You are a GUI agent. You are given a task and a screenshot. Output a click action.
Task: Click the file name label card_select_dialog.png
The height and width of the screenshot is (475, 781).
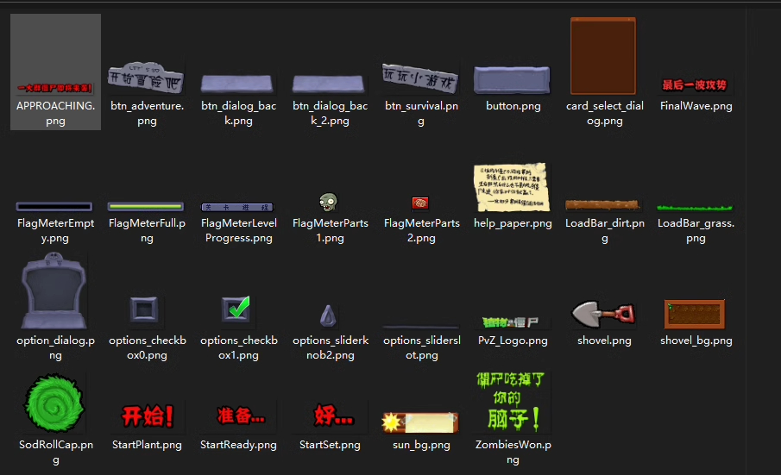(x=604, y=113)
